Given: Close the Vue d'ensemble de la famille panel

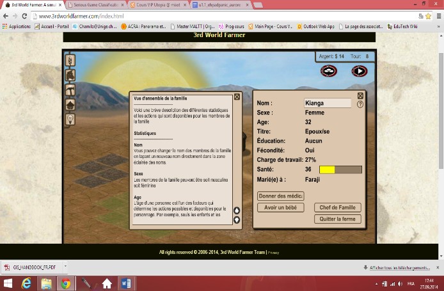Looking at the screenshot, I should [x=237, y=97].
